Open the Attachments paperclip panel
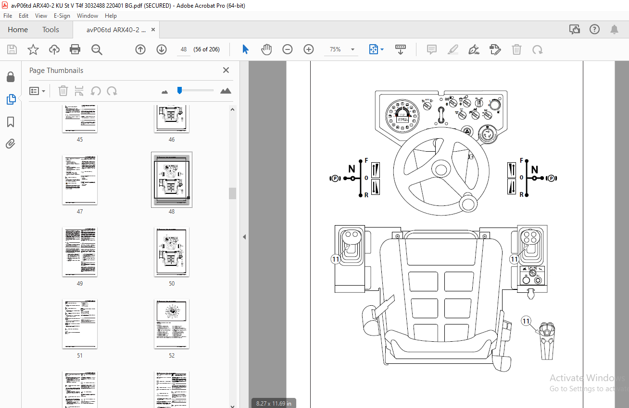This screenshot has width=629, height=408. point(11,144)
